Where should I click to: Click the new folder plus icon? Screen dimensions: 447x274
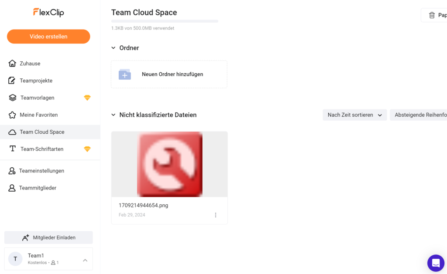pos(125,74)
